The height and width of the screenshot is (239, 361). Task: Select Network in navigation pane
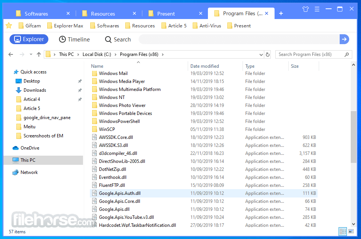pyautogui.click(x=29, y=172)
